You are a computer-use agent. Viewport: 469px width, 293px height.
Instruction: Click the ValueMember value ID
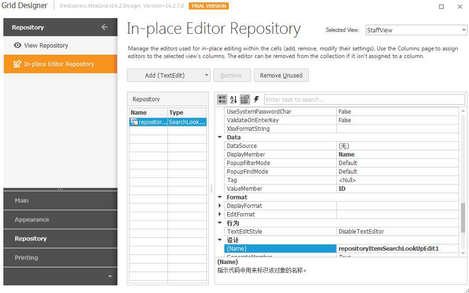[398, 189]
